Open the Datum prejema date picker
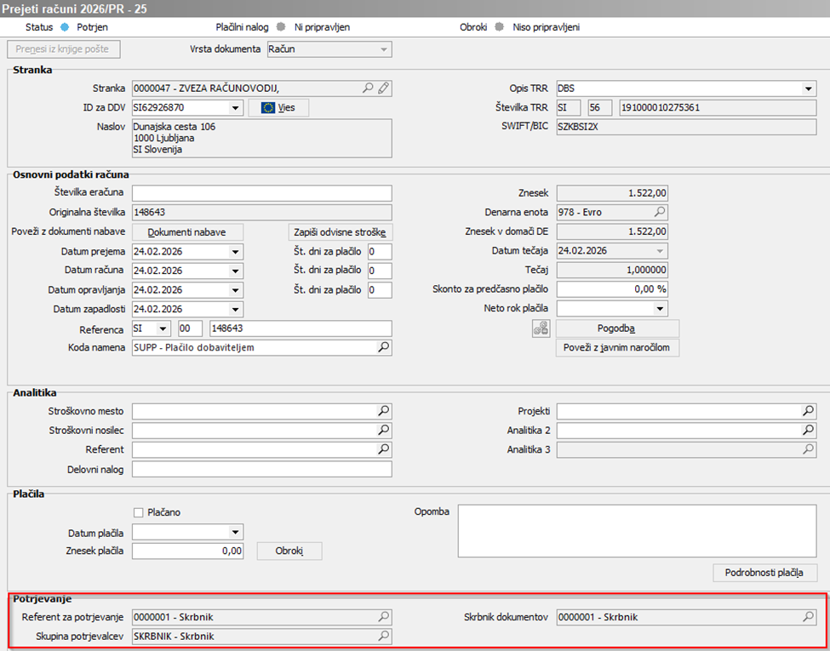Viewport: 830px width, 651px height. (x=236, y=251)
